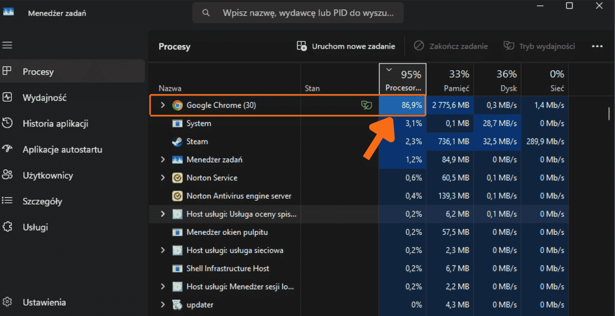The width and height of the screenshot is (615, 316).
Task: Select Norton Antivirus engine server row text
Action: (239, 196)
